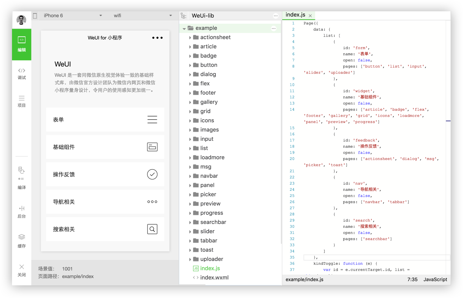Open the 缓存 (Cache) option
Screen dimensions: 463x298
(x=22, y=241)
